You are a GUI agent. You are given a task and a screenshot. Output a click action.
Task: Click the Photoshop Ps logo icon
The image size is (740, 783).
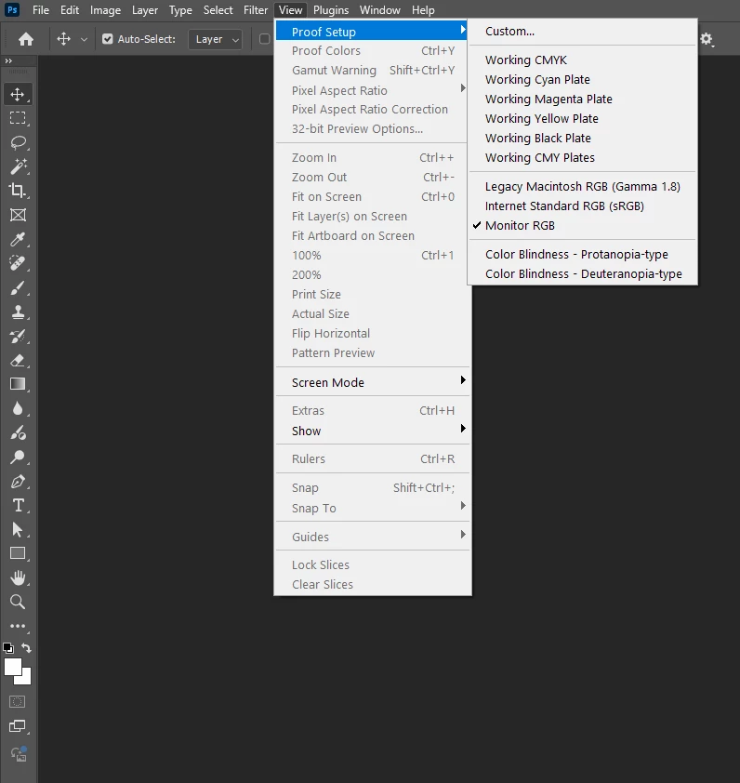point(12,9)
